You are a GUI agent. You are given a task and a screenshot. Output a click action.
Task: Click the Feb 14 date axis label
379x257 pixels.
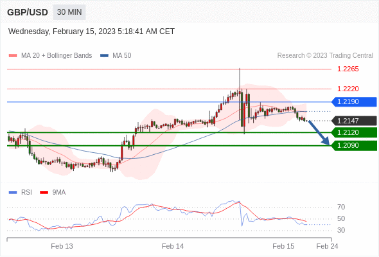coord(173,246)
